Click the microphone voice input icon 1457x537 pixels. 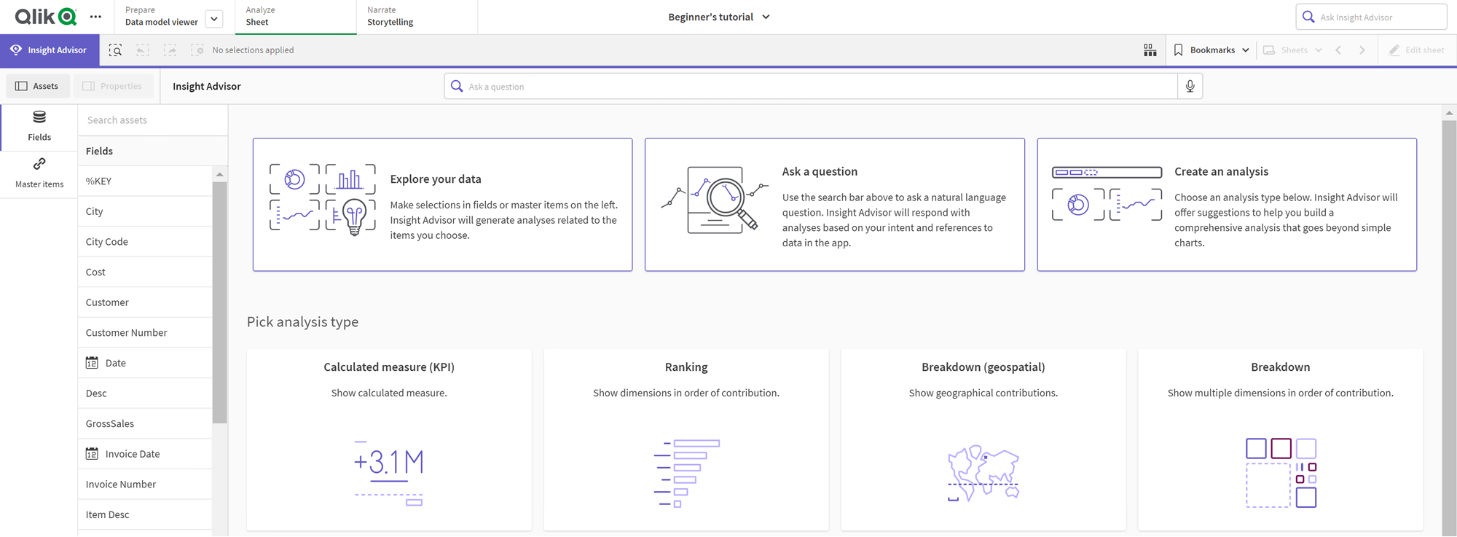1190,86
